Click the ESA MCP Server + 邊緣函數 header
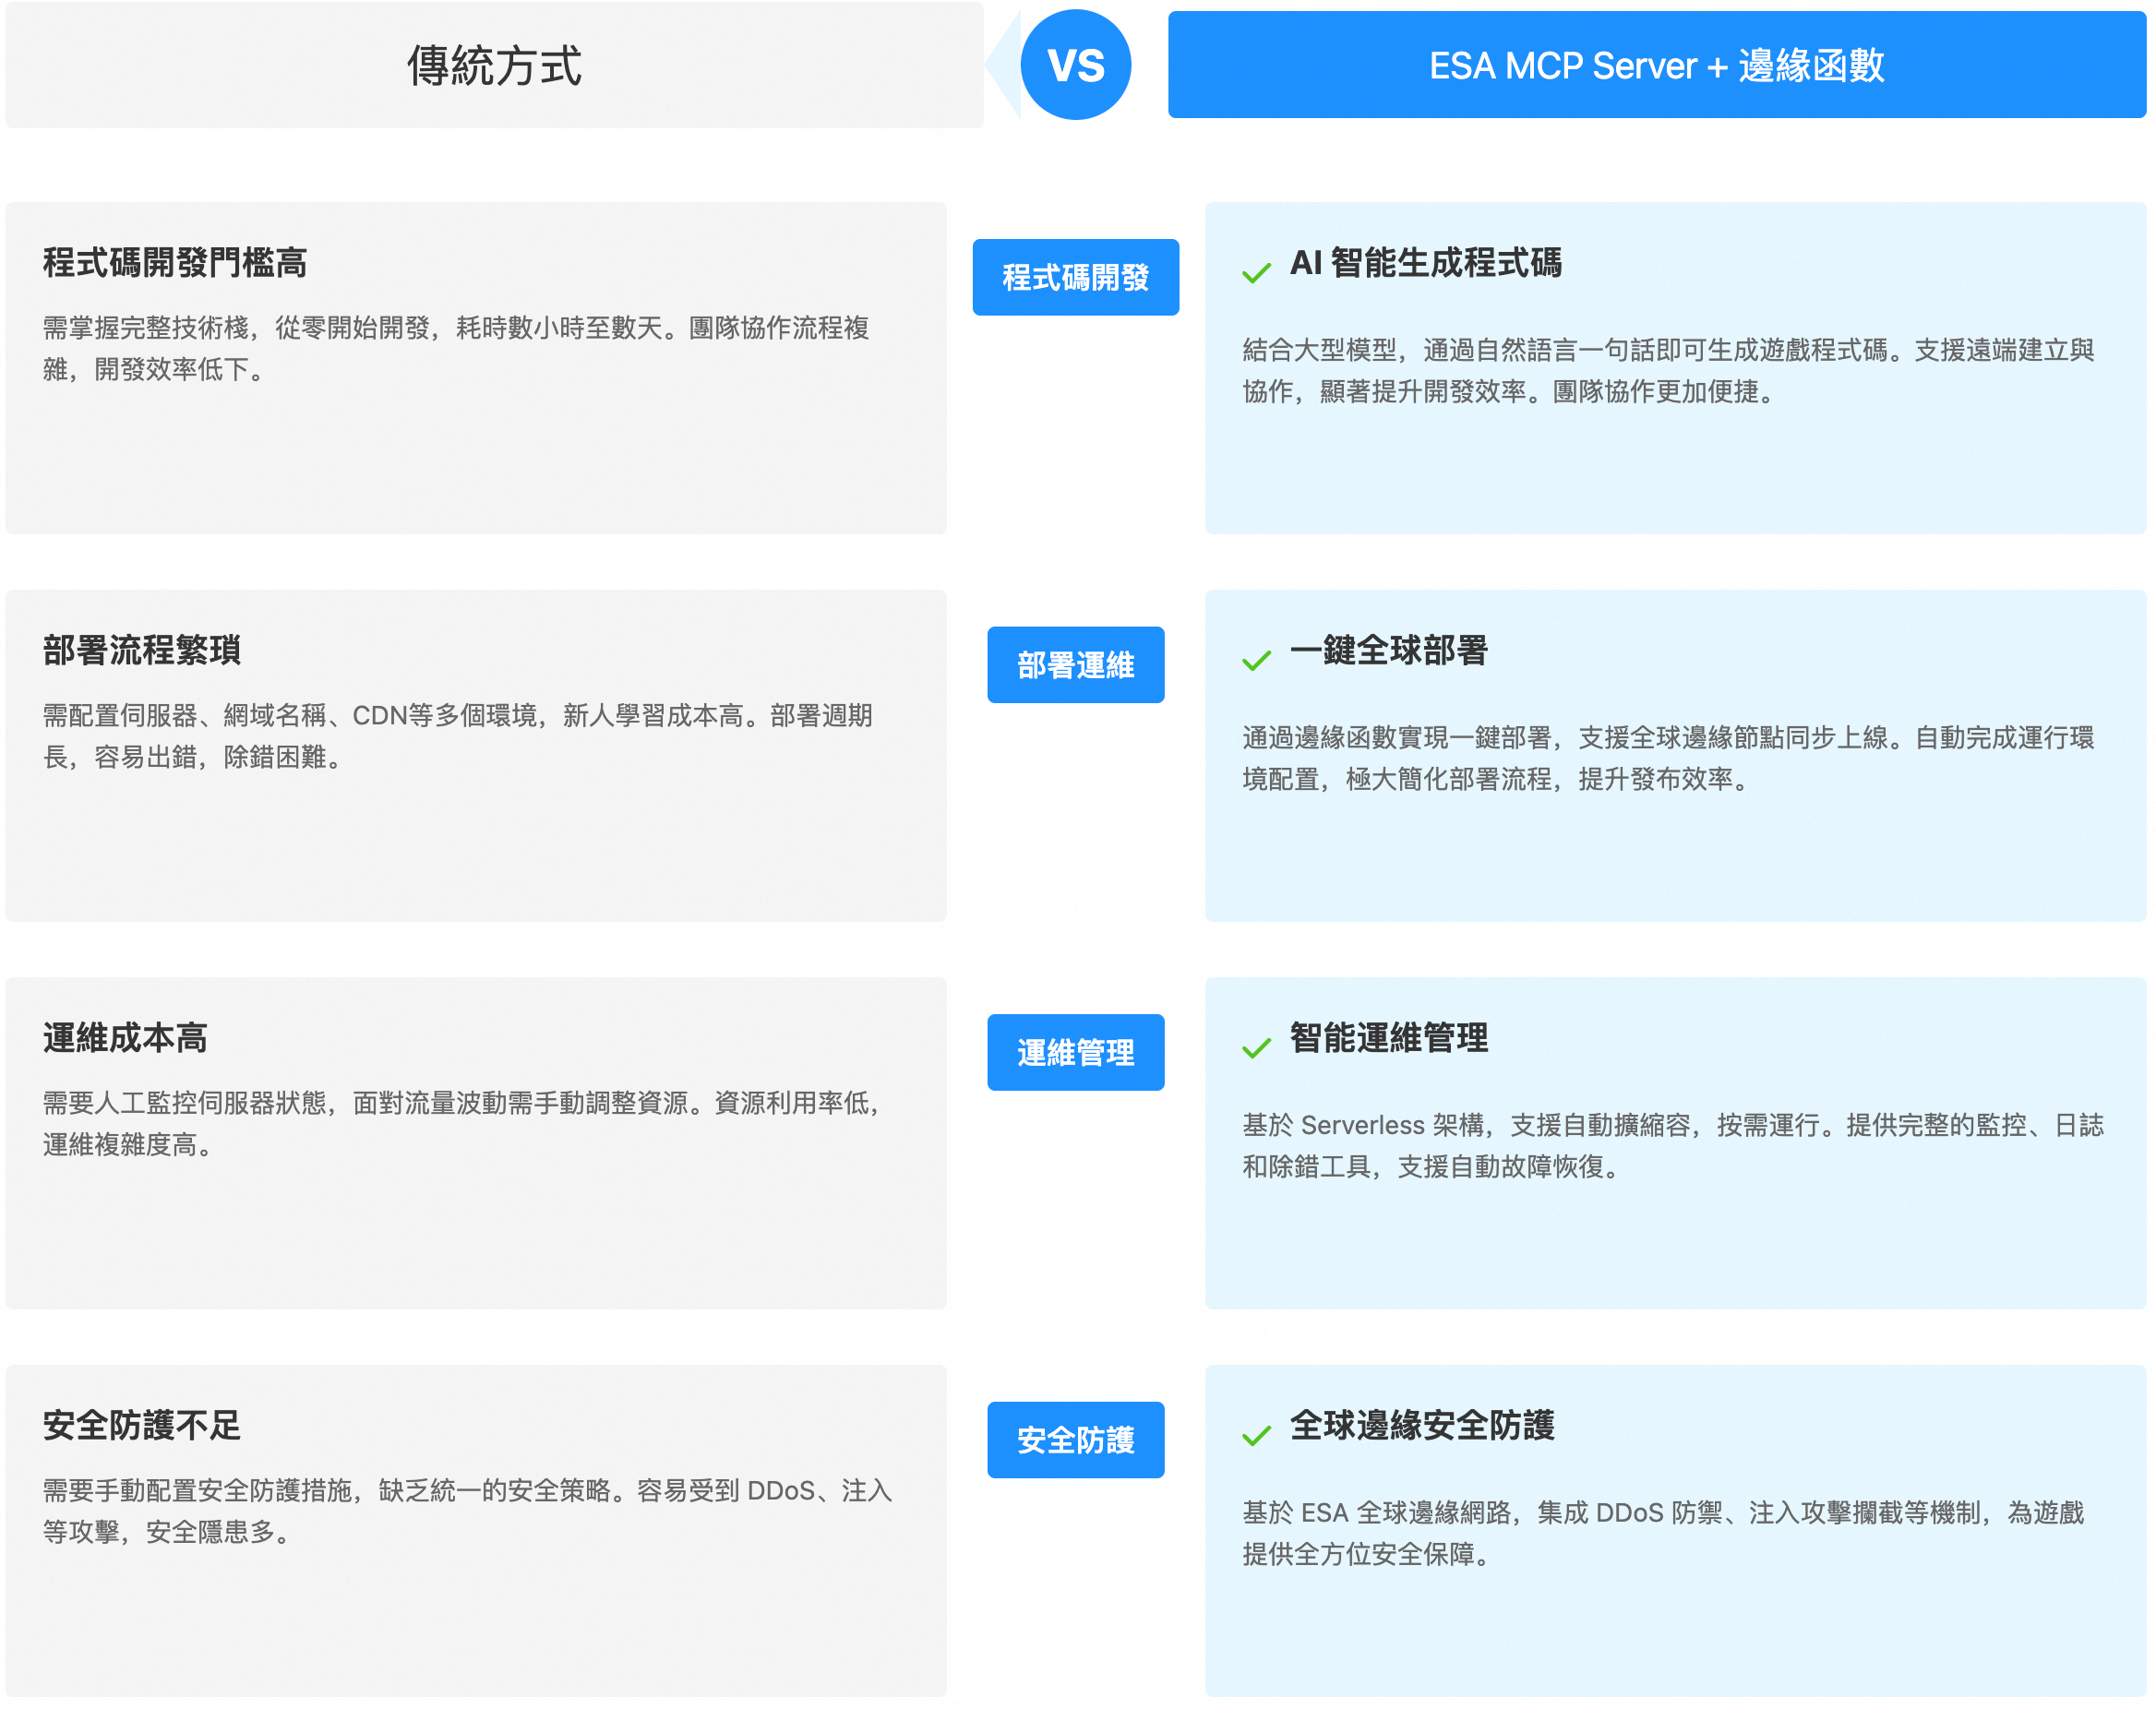Image resolution: width=2156 pixels, height=1709 pixels. 1656,65
